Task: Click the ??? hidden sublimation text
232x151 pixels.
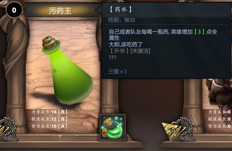Action: coord(113,57)
